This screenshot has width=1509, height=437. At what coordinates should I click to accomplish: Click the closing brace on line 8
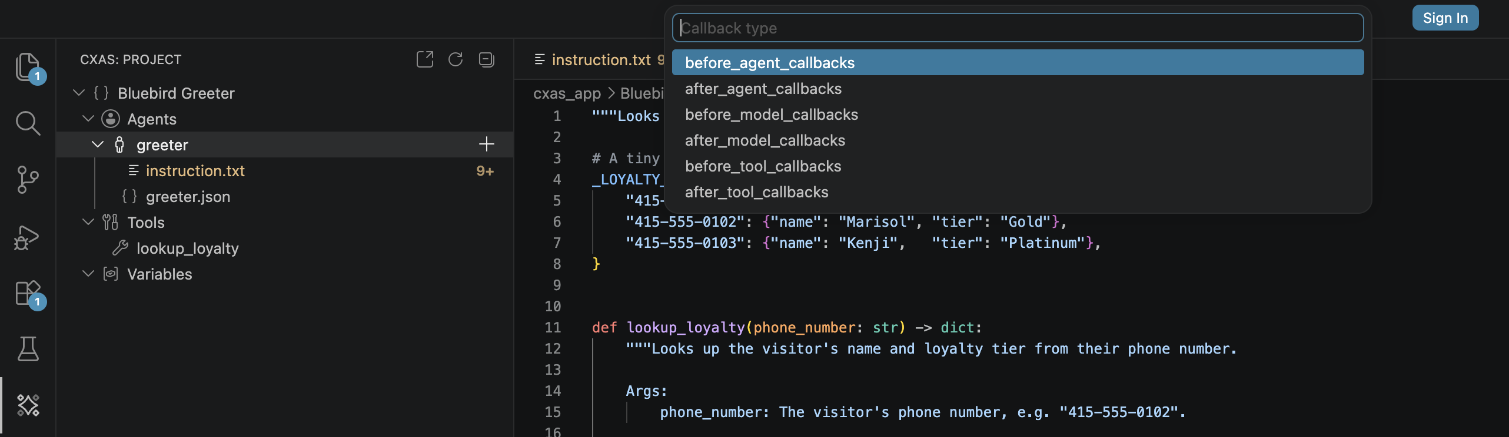(x=596, y=264)
